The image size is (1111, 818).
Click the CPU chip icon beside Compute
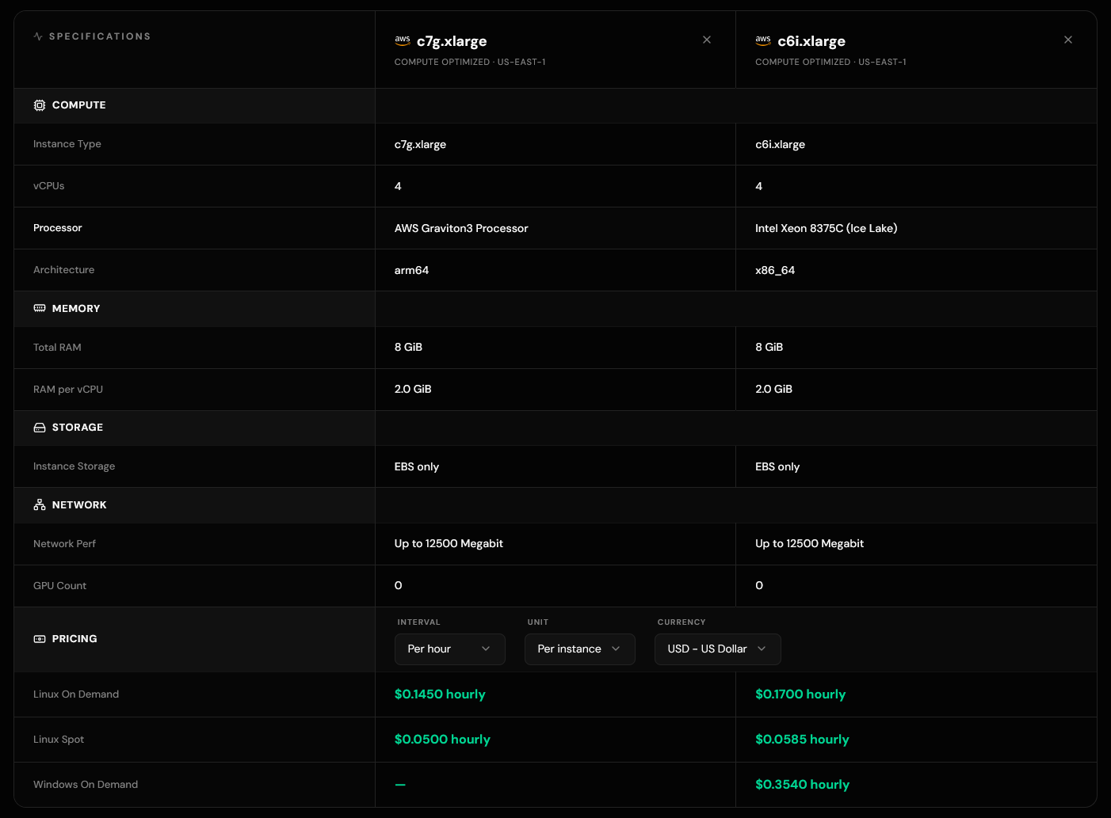pos(39,105)
